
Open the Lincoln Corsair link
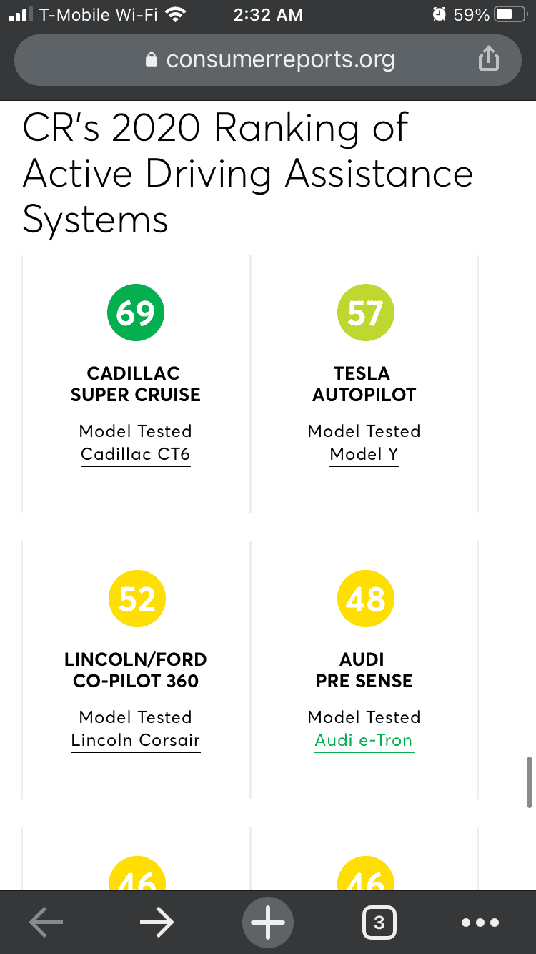pos(135,740)
